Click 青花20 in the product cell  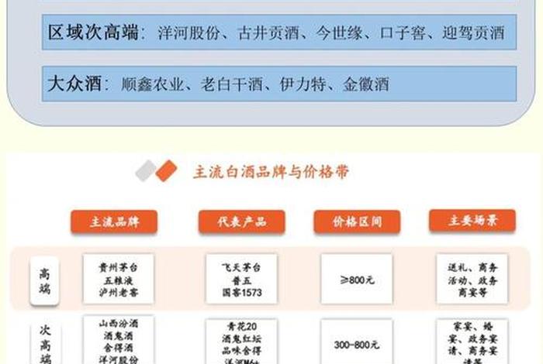[x=242, y=327]
